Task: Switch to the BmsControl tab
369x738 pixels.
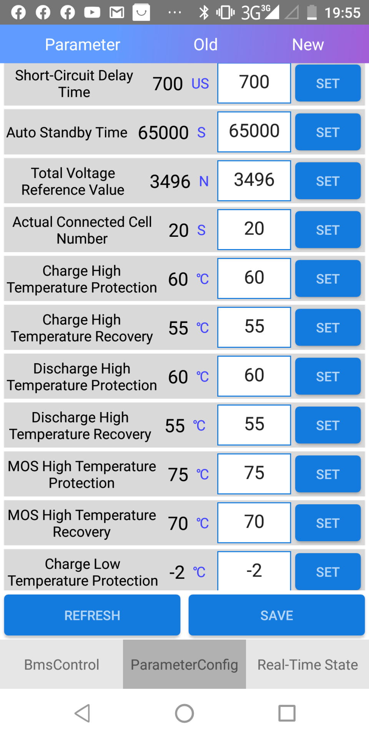Action: click(x=61, y=664)
